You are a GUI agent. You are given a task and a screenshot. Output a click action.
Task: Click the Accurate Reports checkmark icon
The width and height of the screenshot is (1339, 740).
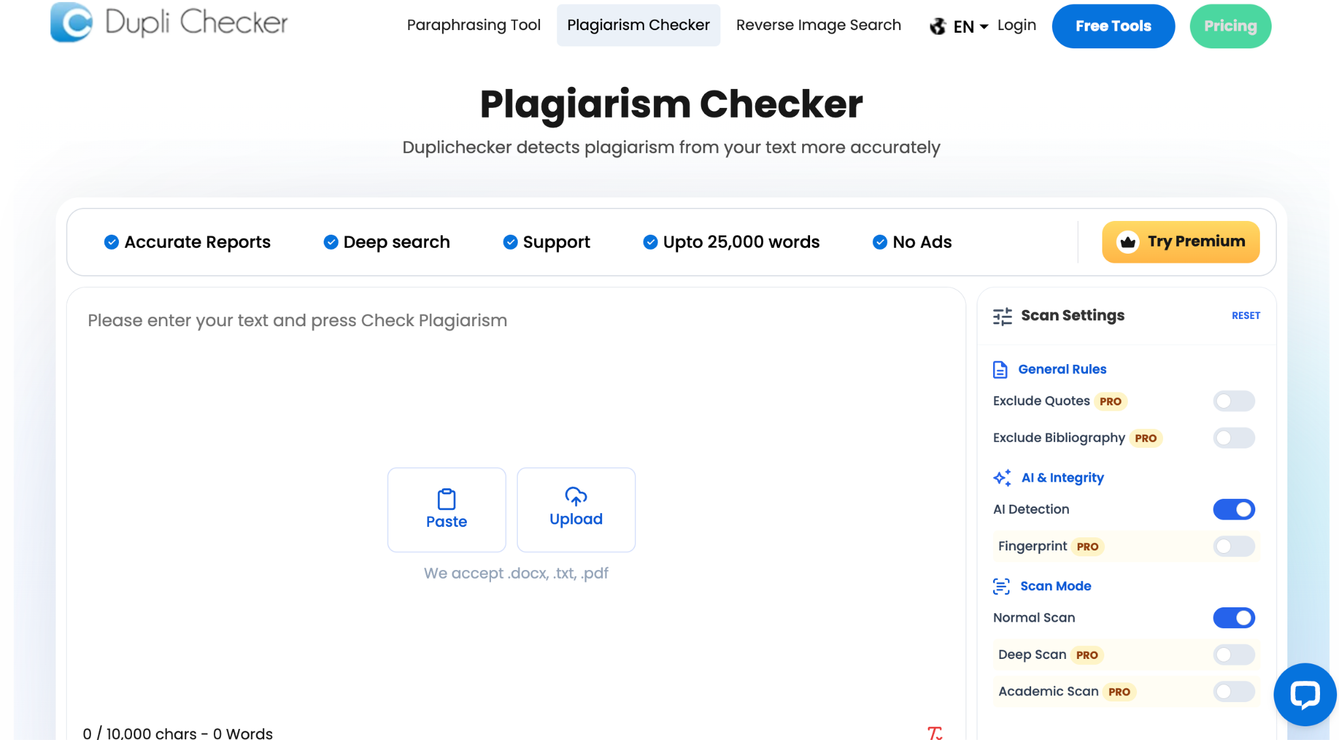112,242
